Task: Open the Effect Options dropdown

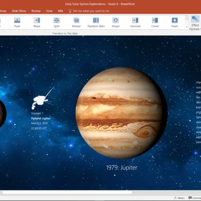Action: [x=195, y=23]
